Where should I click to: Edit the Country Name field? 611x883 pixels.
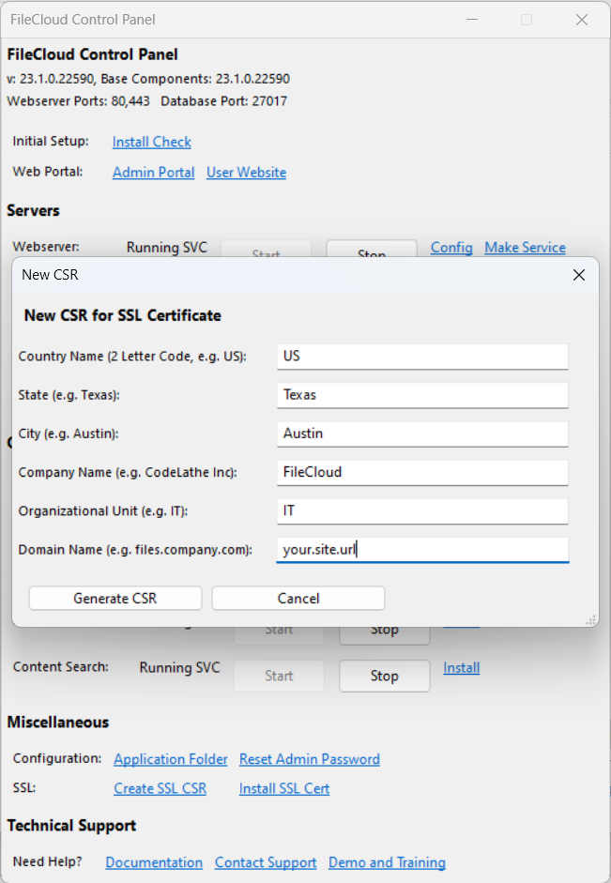pyautogui.click(x=422, y=357)
